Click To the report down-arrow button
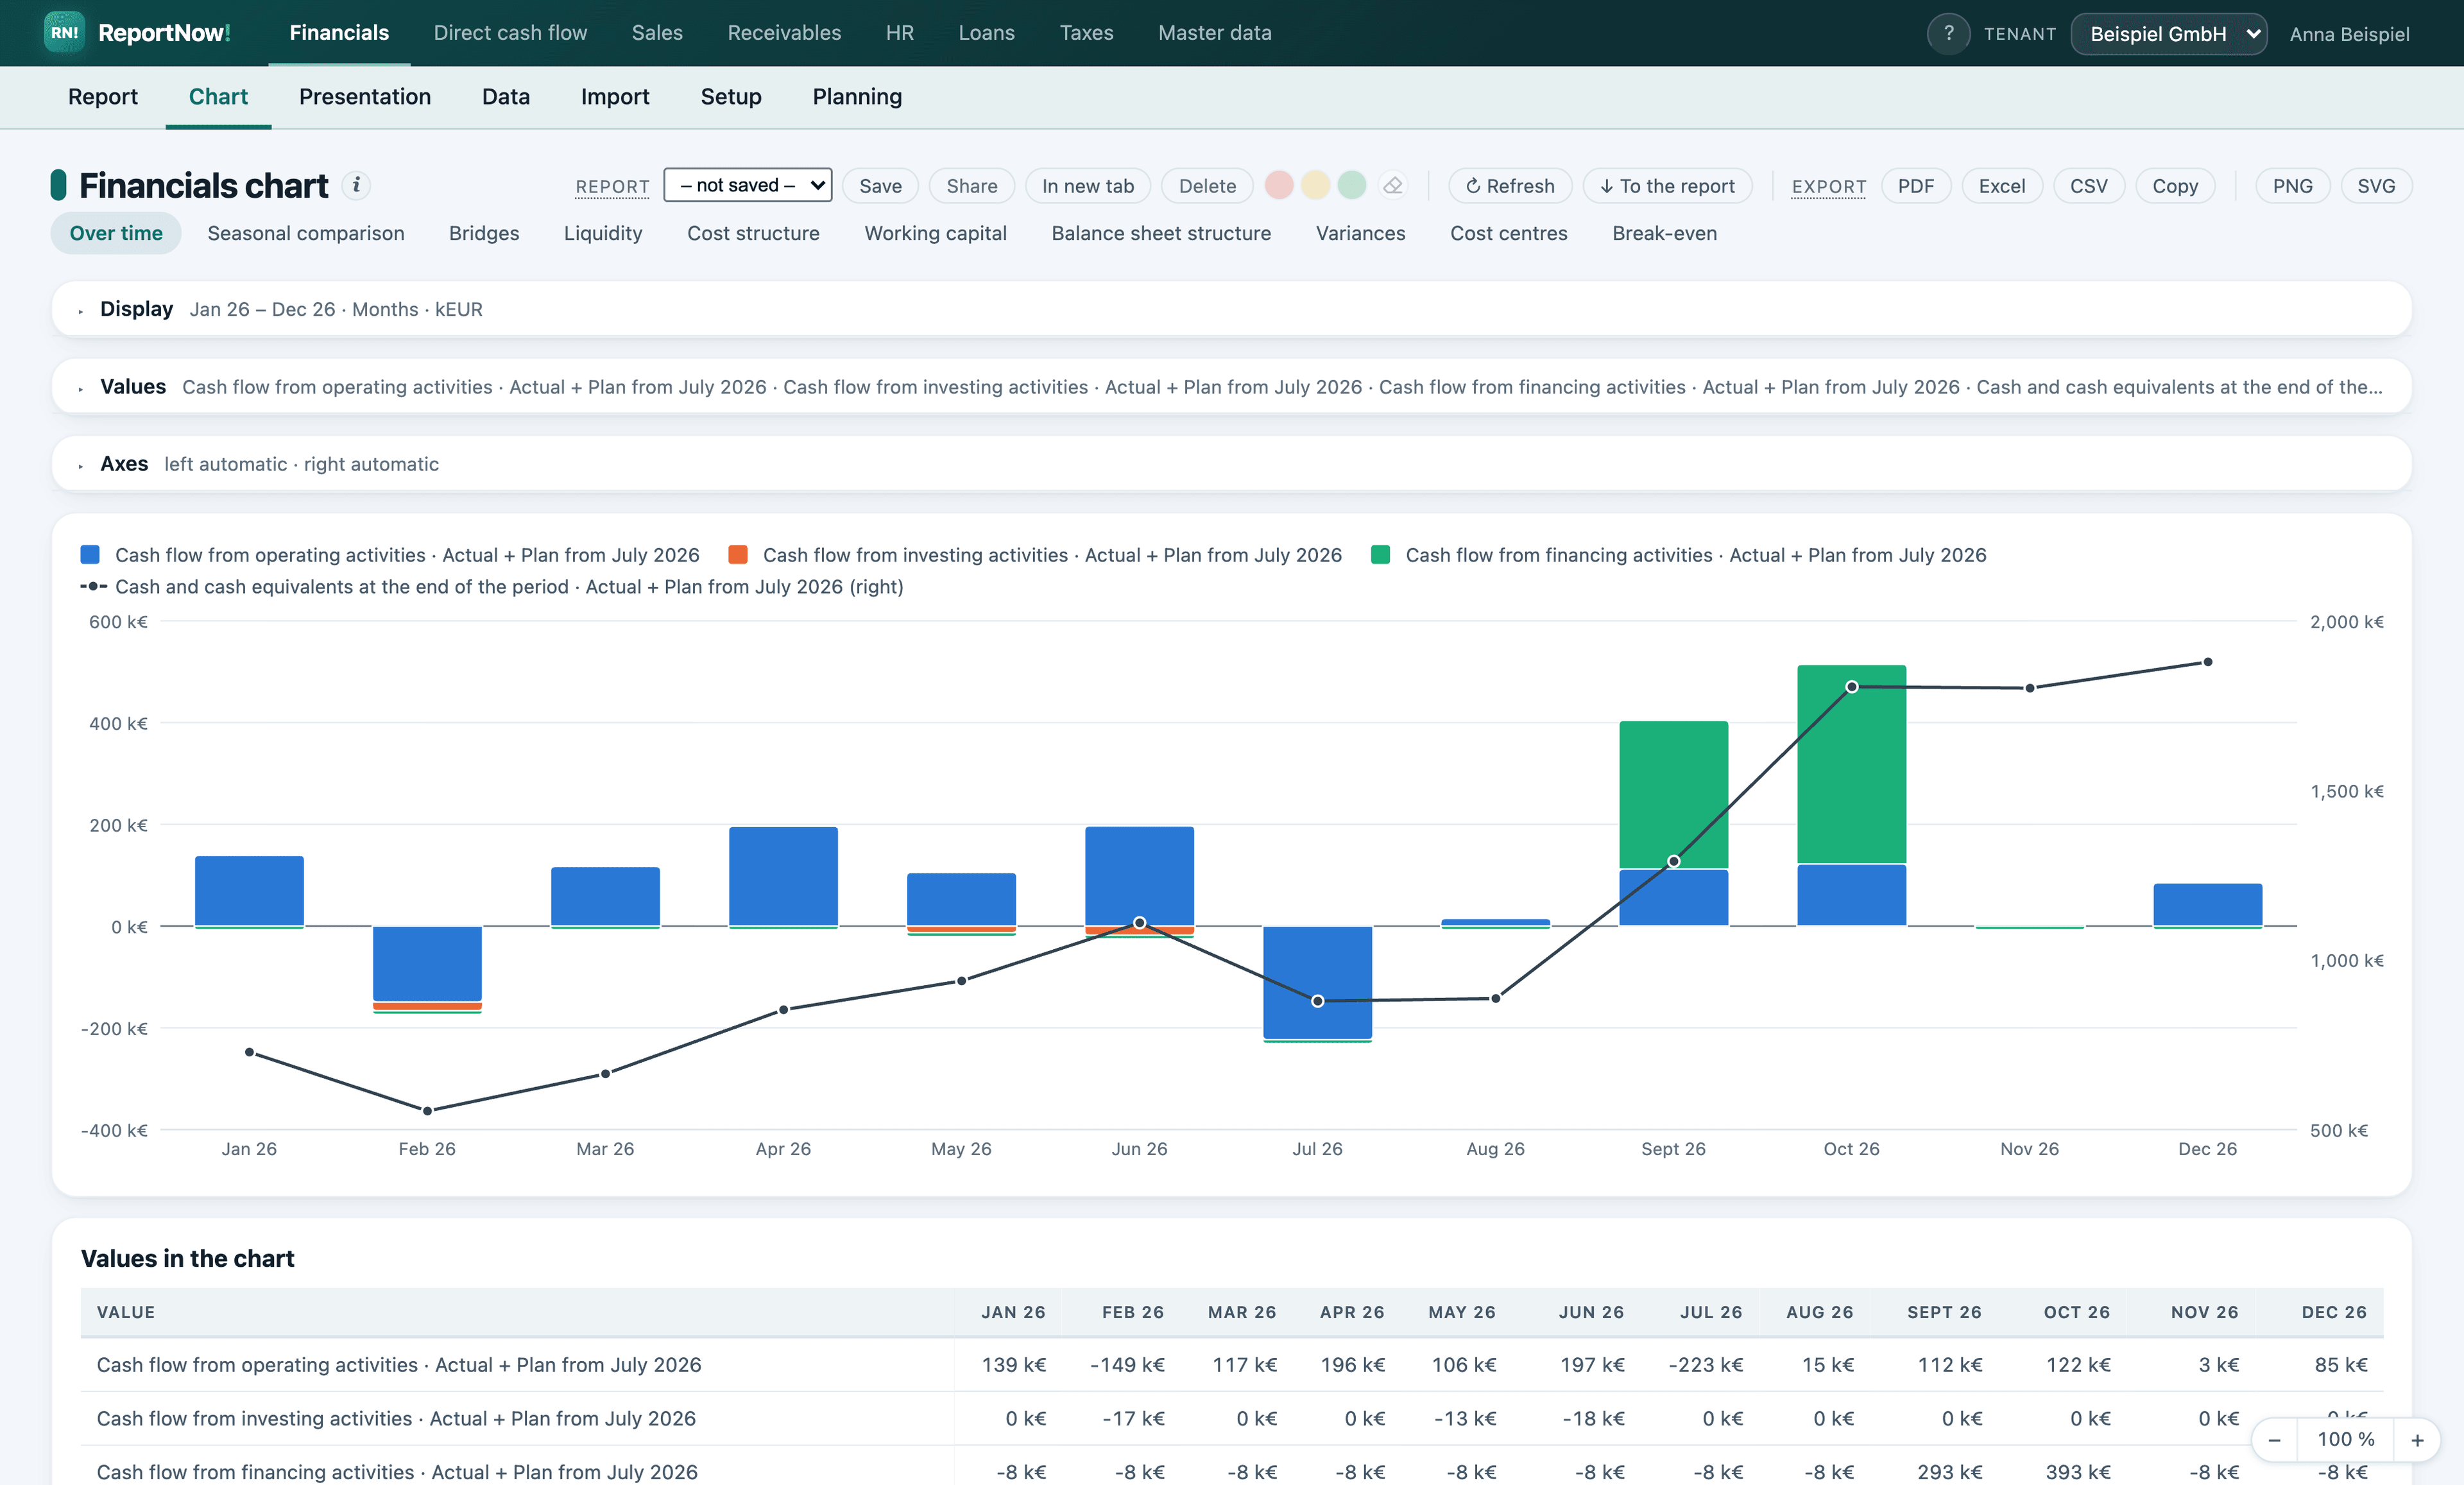 1667,185
